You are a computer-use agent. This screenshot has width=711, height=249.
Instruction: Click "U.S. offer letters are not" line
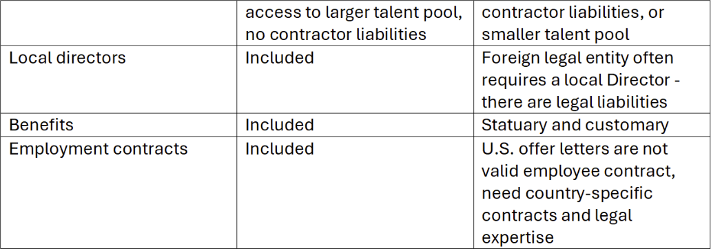(575, 149)
